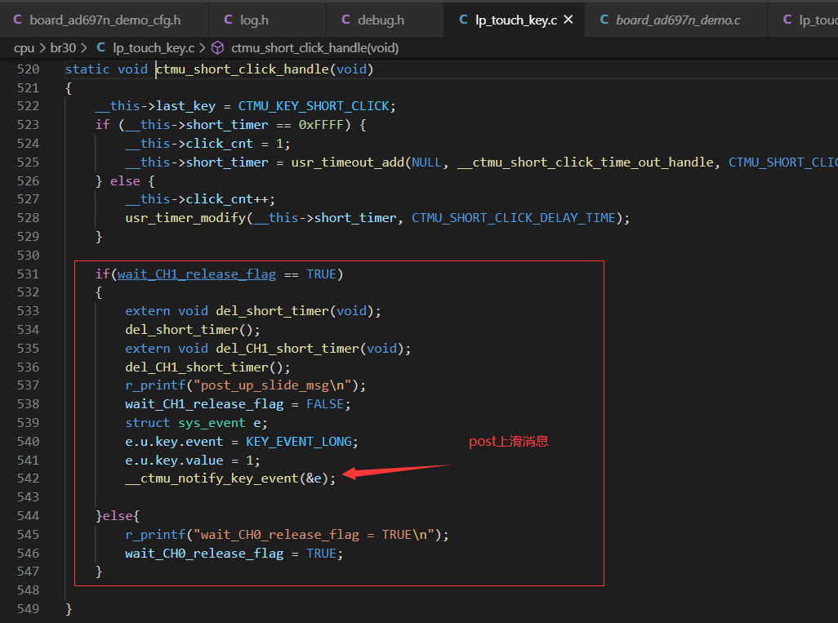This screenshot has width=838, height=623.
Task: Click the KEY_EVENT_LONG constant
Action: tap(299, 442)
